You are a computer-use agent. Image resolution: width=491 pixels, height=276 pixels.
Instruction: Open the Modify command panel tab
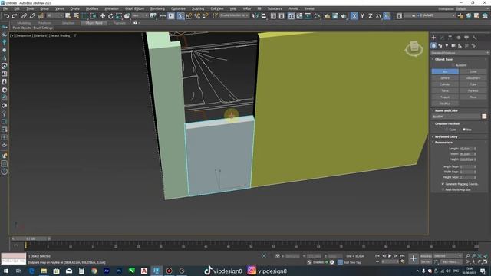tap(442, 38)
